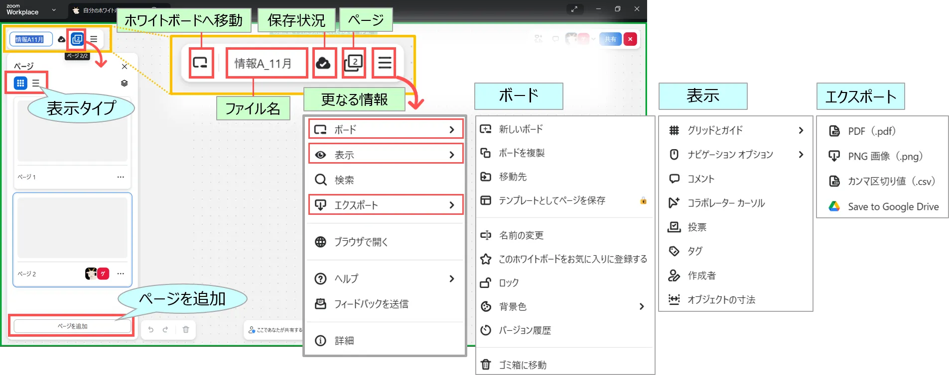Open the enlarged pages icon
The height and width of the screenshot is (375, 949).
(353, 63)
